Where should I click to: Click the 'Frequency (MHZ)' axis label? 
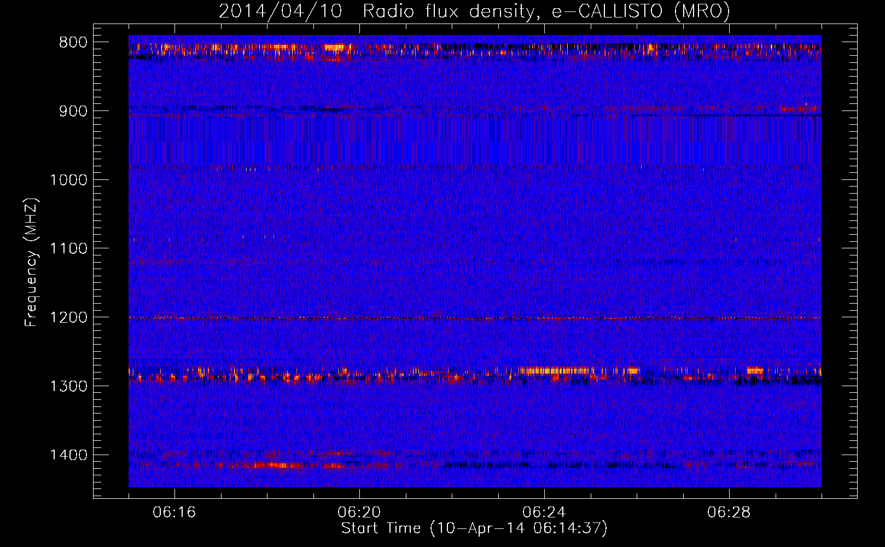32,263
